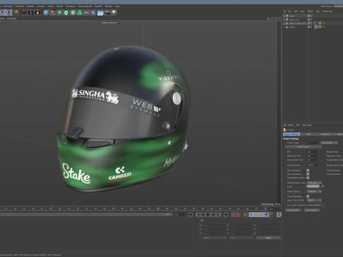
Task: Toggle visibility dots of third object
Action: tap(311, 24)
